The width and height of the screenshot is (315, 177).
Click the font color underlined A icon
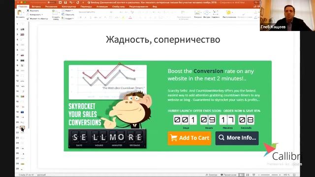pyautogui.click(x=130, y=18)
